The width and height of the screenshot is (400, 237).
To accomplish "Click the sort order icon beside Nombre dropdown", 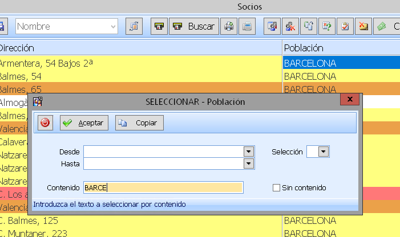I will pyautogui.click(x=134, y=26).
